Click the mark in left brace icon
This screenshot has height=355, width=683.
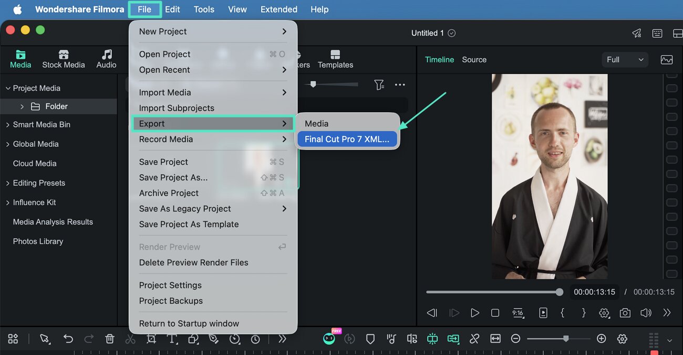(563, 313)
